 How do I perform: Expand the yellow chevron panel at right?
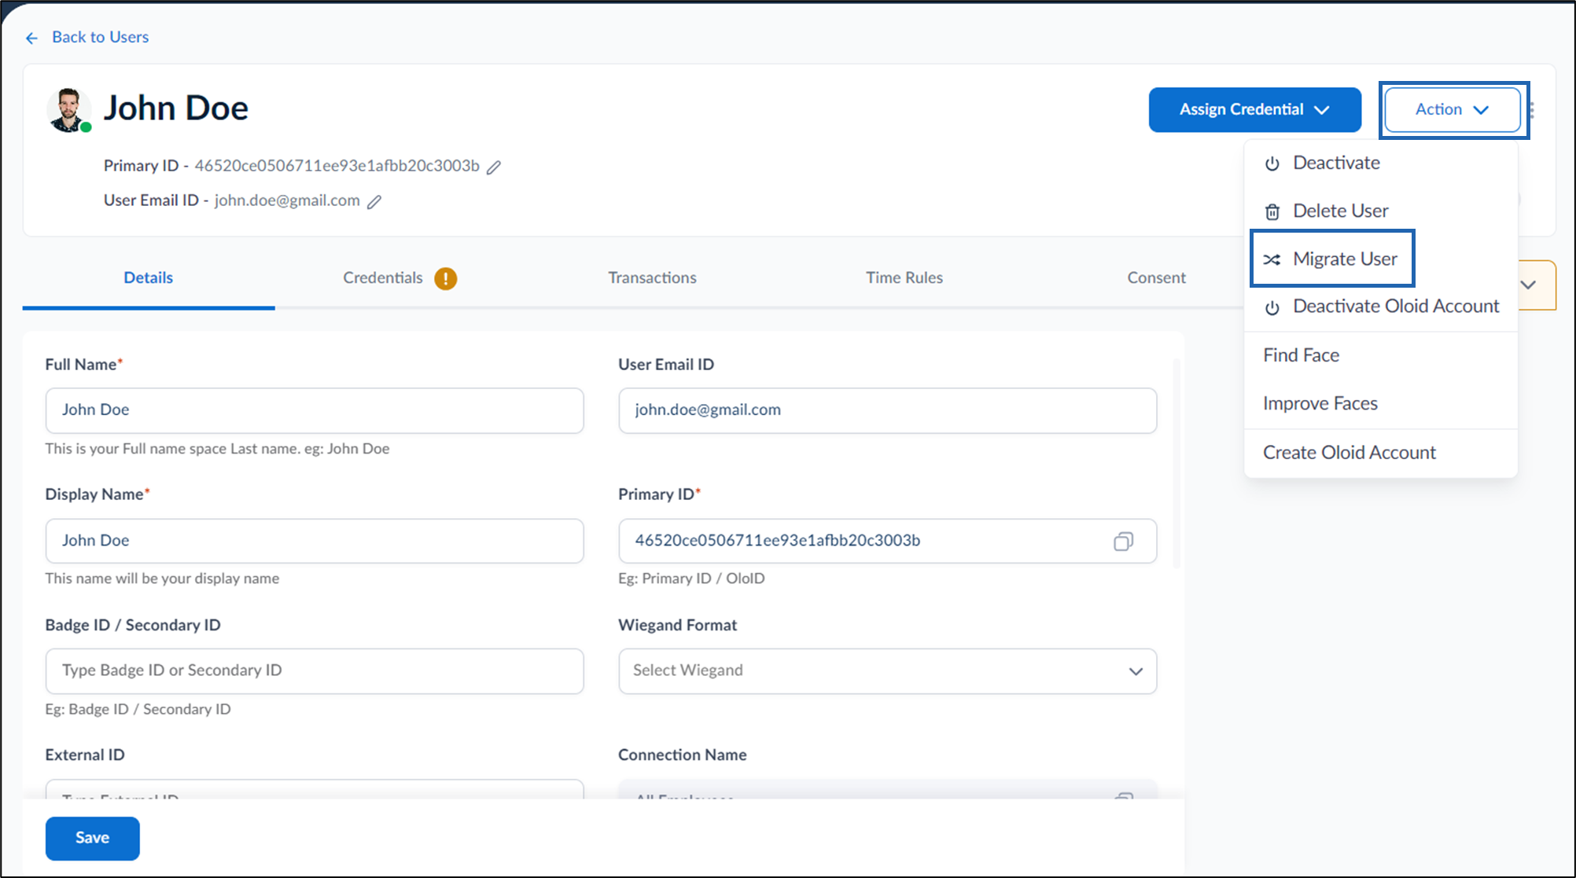[1529, 285]
